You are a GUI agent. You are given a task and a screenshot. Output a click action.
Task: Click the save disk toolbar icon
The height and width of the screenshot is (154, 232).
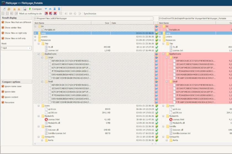click(25, 9)
